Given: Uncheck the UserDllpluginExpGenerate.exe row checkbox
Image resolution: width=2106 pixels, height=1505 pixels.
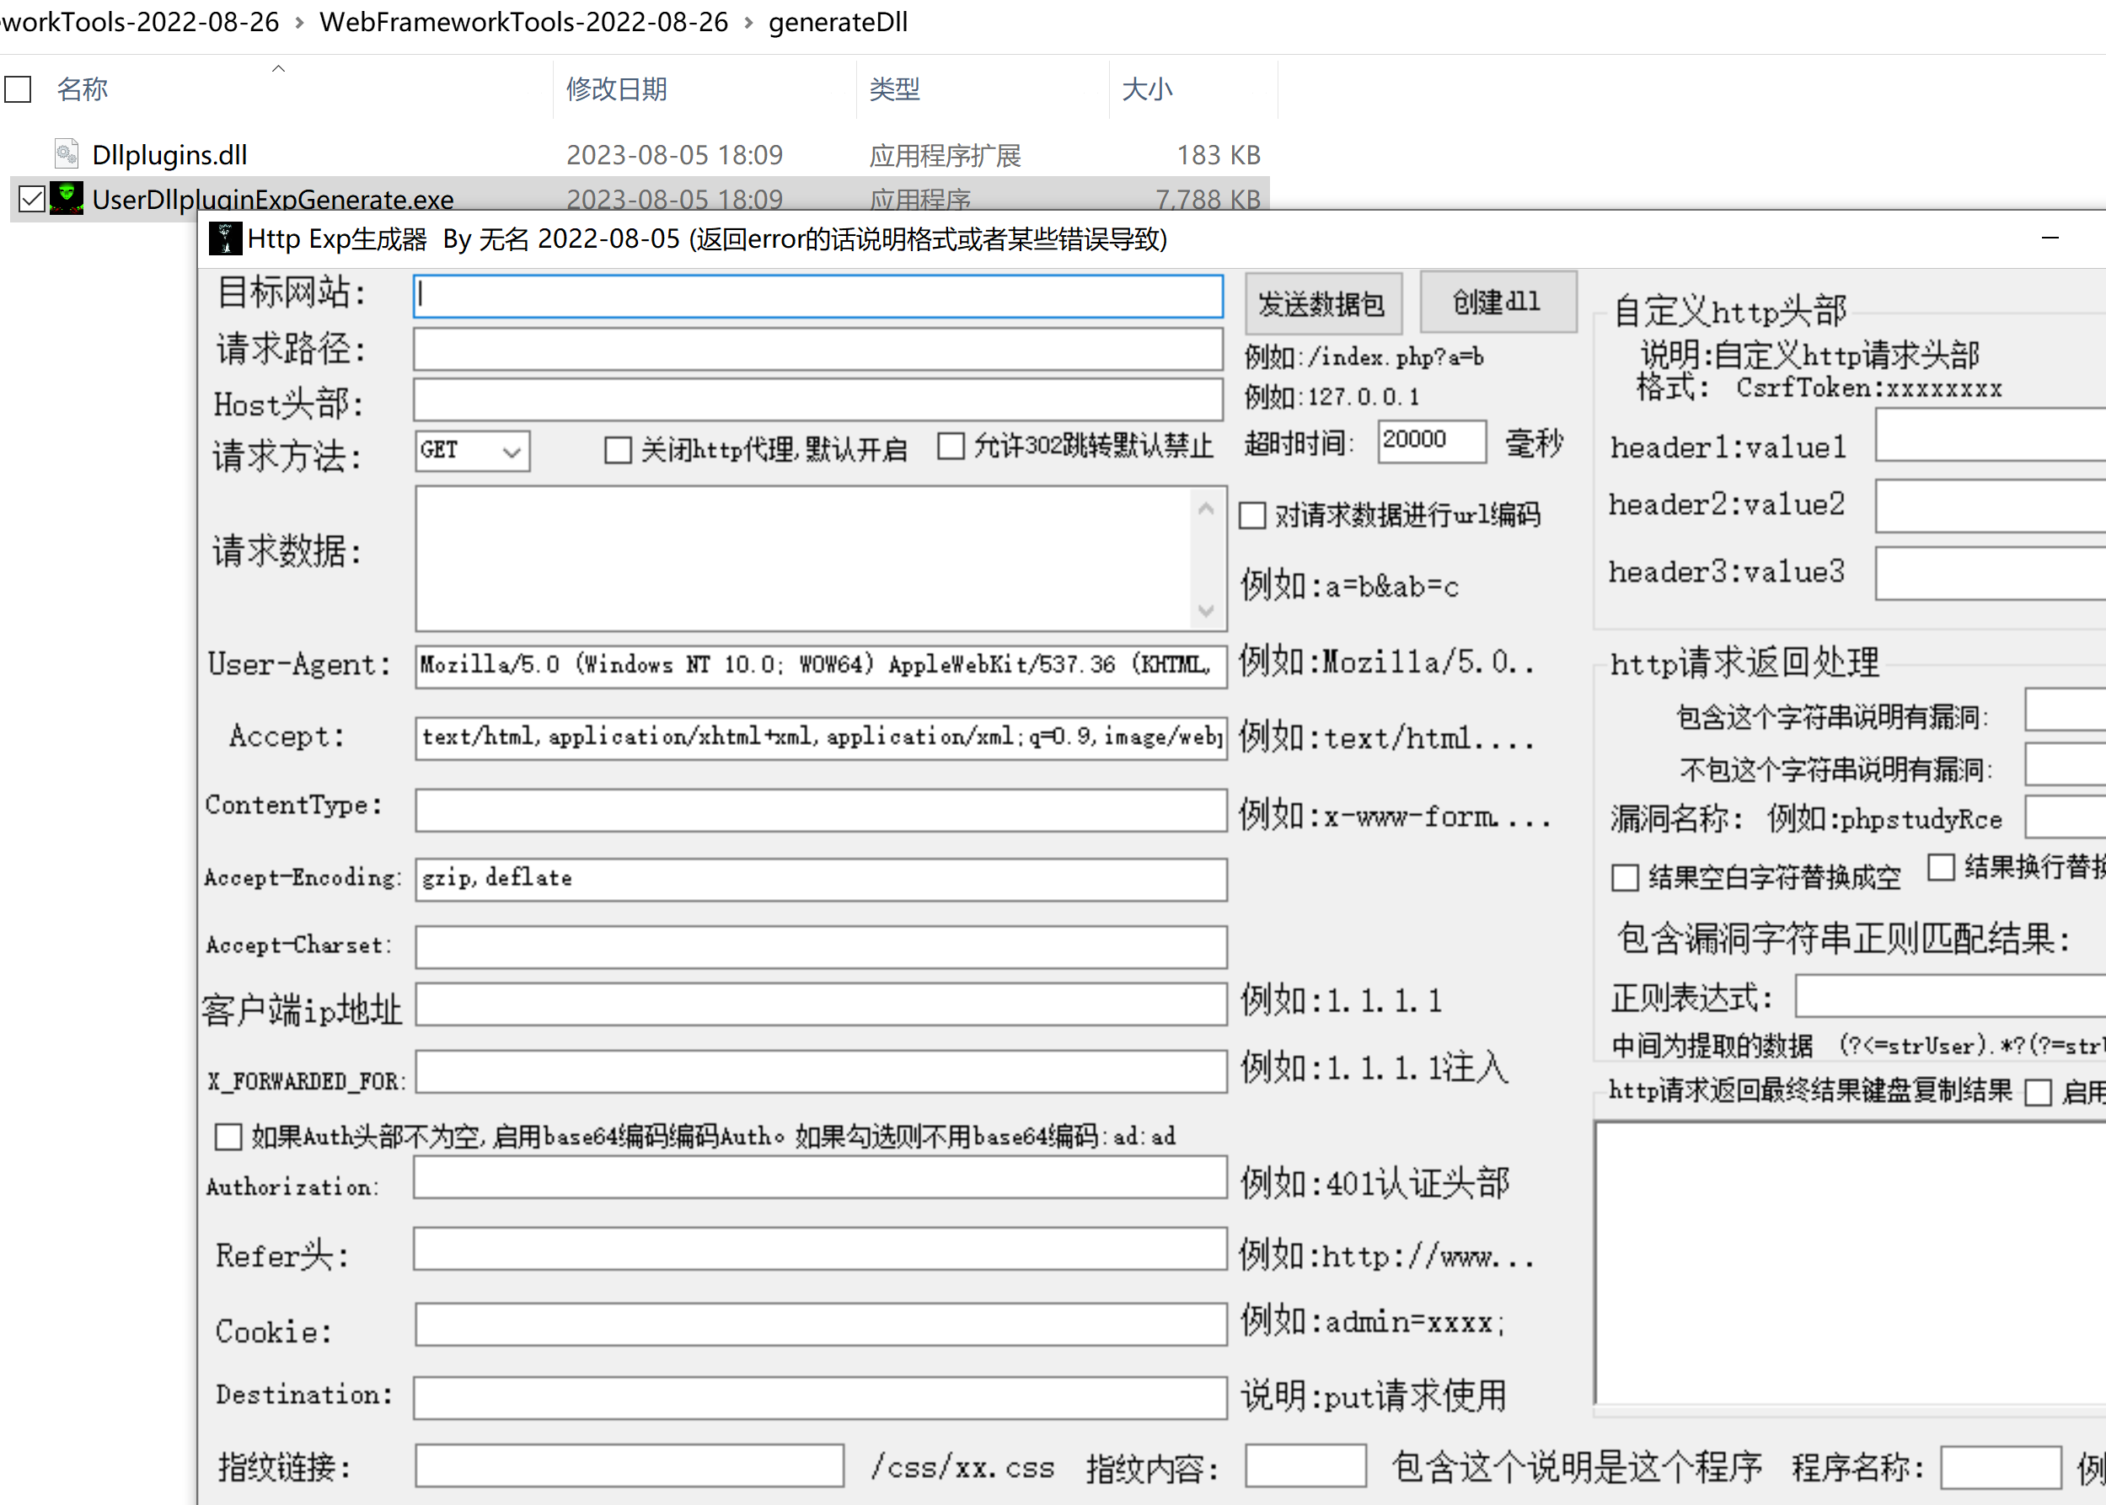Looking at the screenshot, I should click(32, 198).
